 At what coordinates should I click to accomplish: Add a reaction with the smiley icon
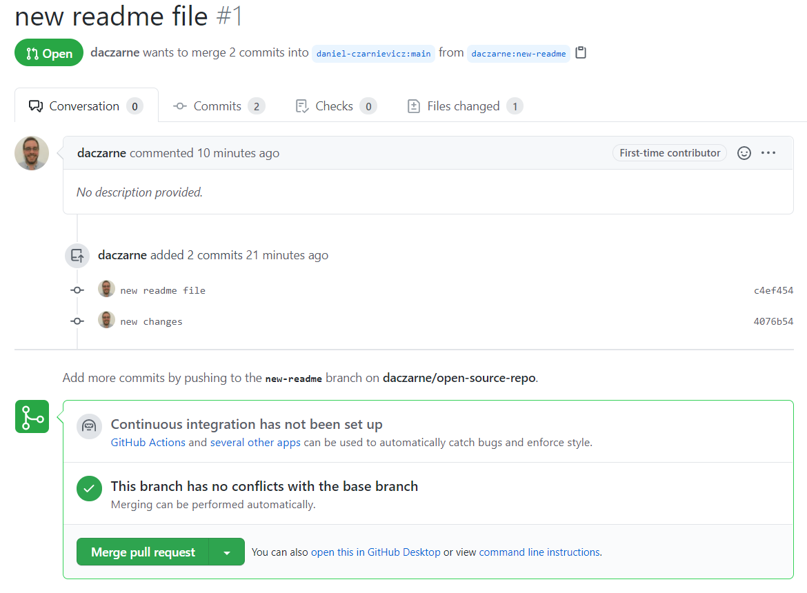click(744, 153)
